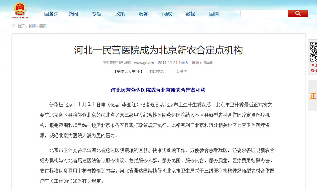Click the 要闻 breadcrumb link

click(x=43, y=26)
